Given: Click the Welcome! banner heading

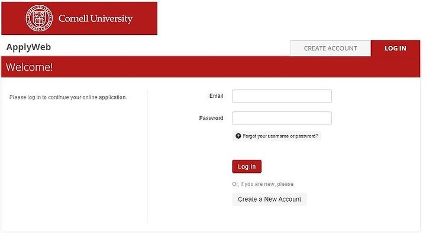Looking at the screenshot, I should click(x=29, y=67).
